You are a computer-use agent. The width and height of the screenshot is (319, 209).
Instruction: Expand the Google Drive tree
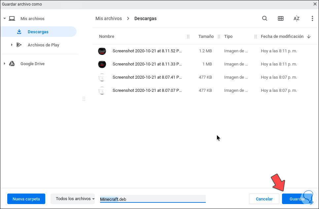[x=4, y=64]
